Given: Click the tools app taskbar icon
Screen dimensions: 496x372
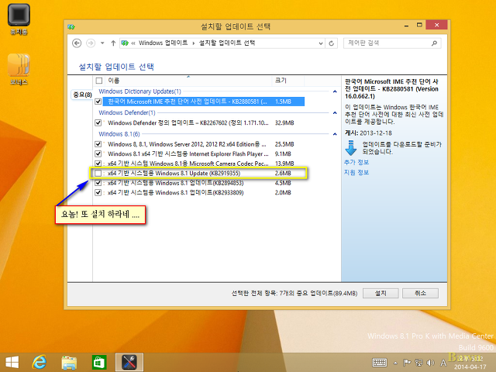Looking at the screenshot, I should click(129, 362).
